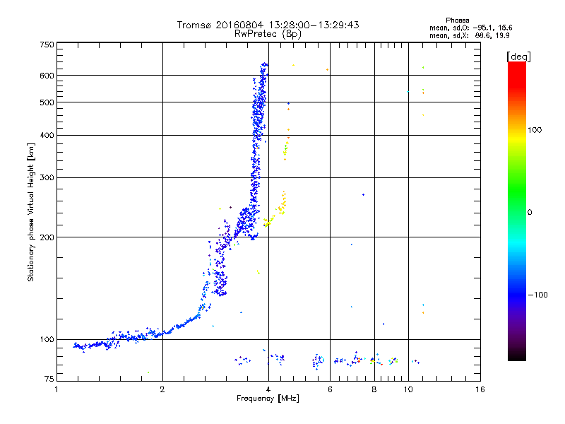Click the x-axis tick label '6'
Screen dimensions: 565x424
pos(330,389)
